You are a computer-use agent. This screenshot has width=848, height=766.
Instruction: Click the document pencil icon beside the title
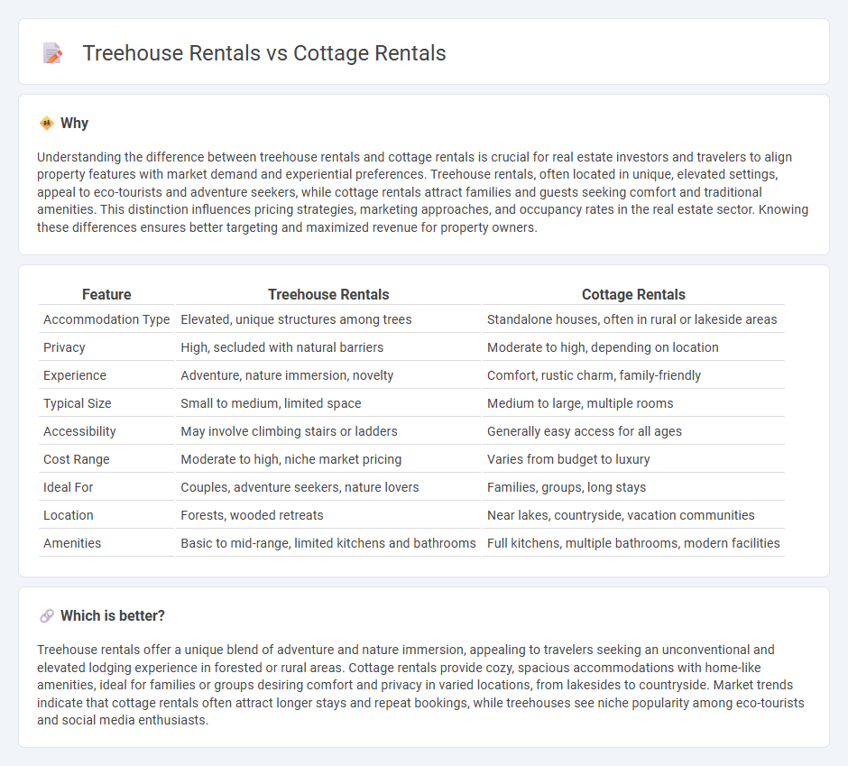coord(52,53)
